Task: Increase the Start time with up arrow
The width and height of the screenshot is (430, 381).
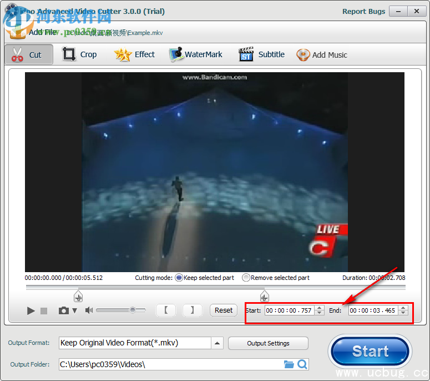Action: [319, 308]
